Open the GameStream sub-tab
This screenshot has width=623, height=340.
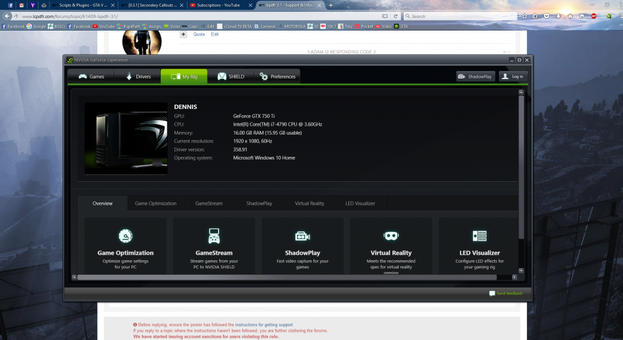click(209, 203)
